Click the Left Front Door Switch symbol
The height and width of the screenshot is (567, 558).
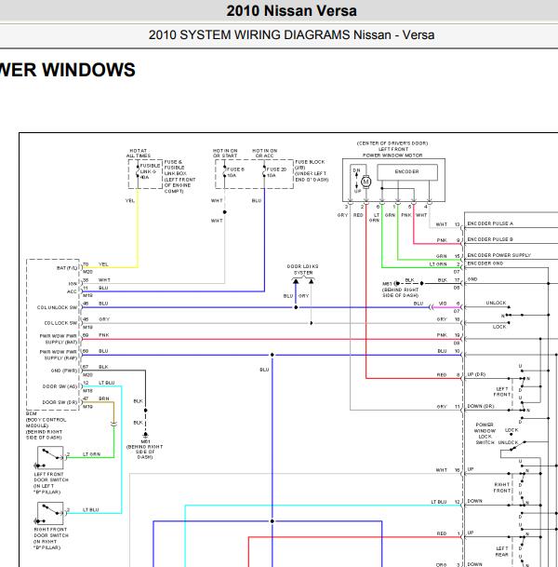click(50, 458)
